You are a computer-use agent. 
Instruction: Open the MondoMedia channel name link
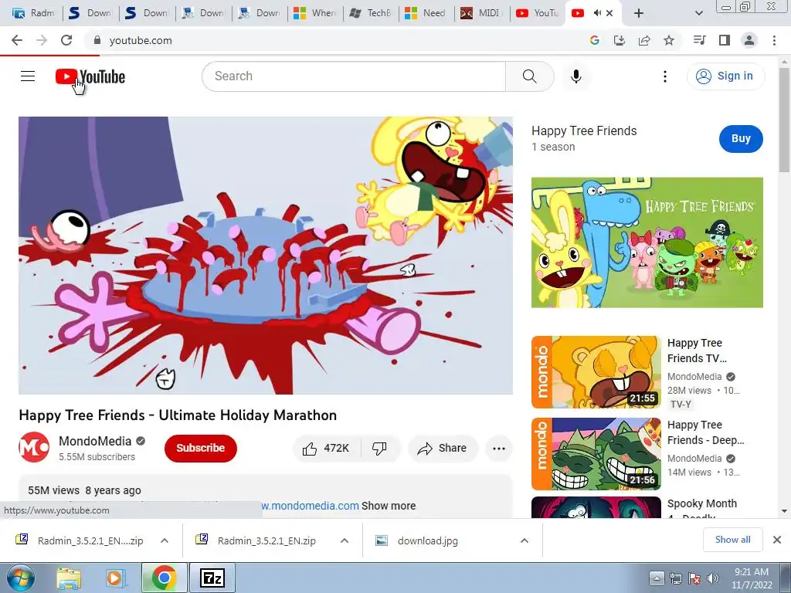coord(95,441)
